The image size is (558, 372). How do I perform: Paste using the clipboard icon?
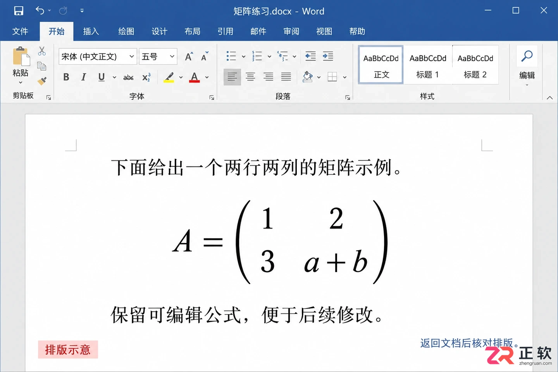21,57
